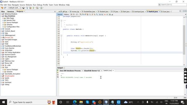Click the taskbar search box
The image size is (187, 105).
[32, 102]
